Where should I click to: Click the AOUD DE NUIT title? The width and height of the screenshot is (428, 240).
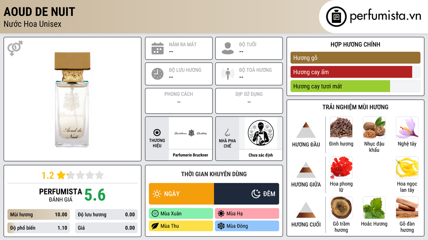coord(39,12)
